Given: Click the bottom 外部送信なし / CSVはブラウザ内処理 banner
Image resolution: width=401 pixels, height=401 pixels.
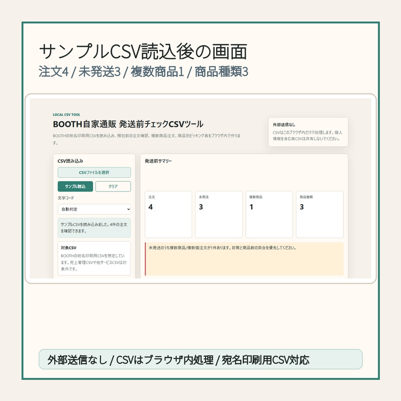Looking at the screenshot, I should click(x=200, y=359).
